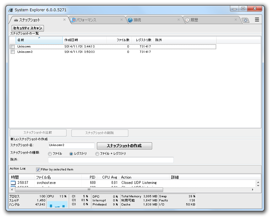271x218 pixels.
Task: Check the Unknown2 snapshot checkbox
Action: (13, 52)
